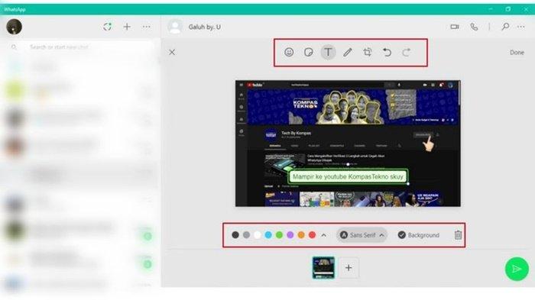535x300 pixels.
Task: Start a voice call with Galuh
Action: click(474, 27)
